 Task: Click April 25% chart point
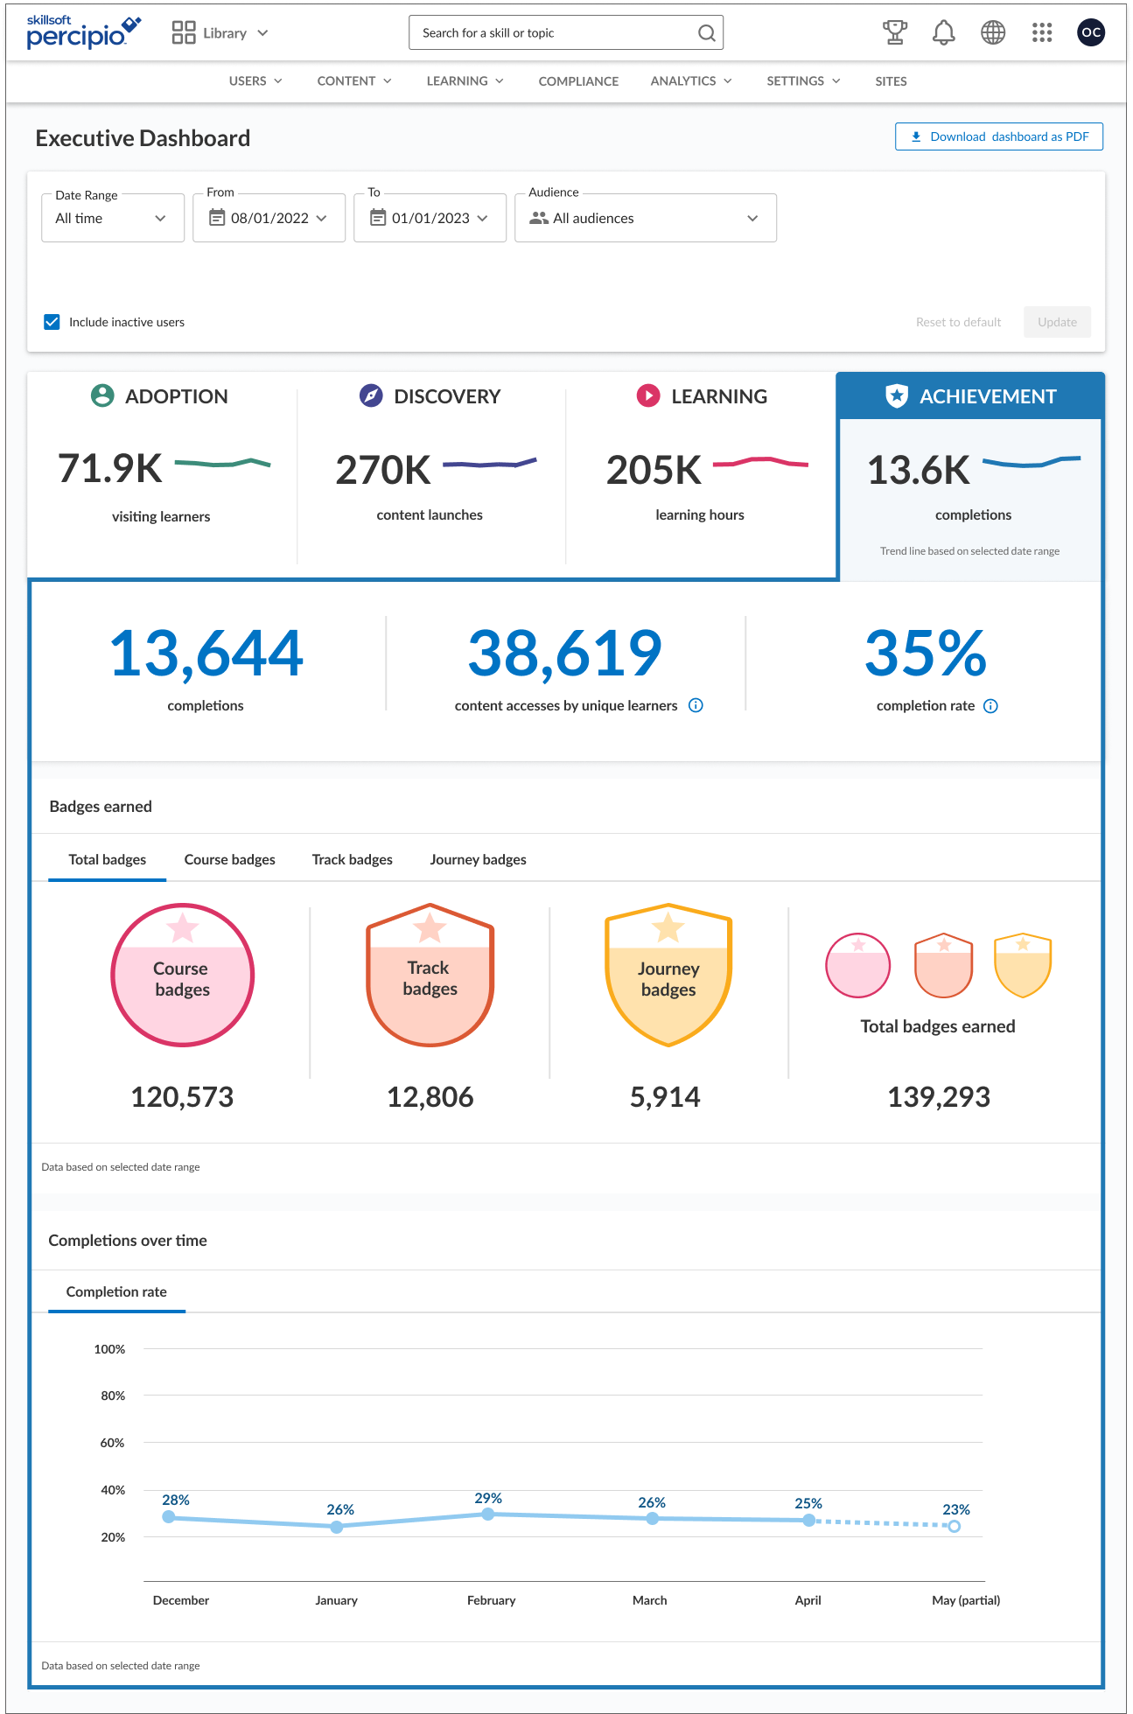[x=808, y=1521]
